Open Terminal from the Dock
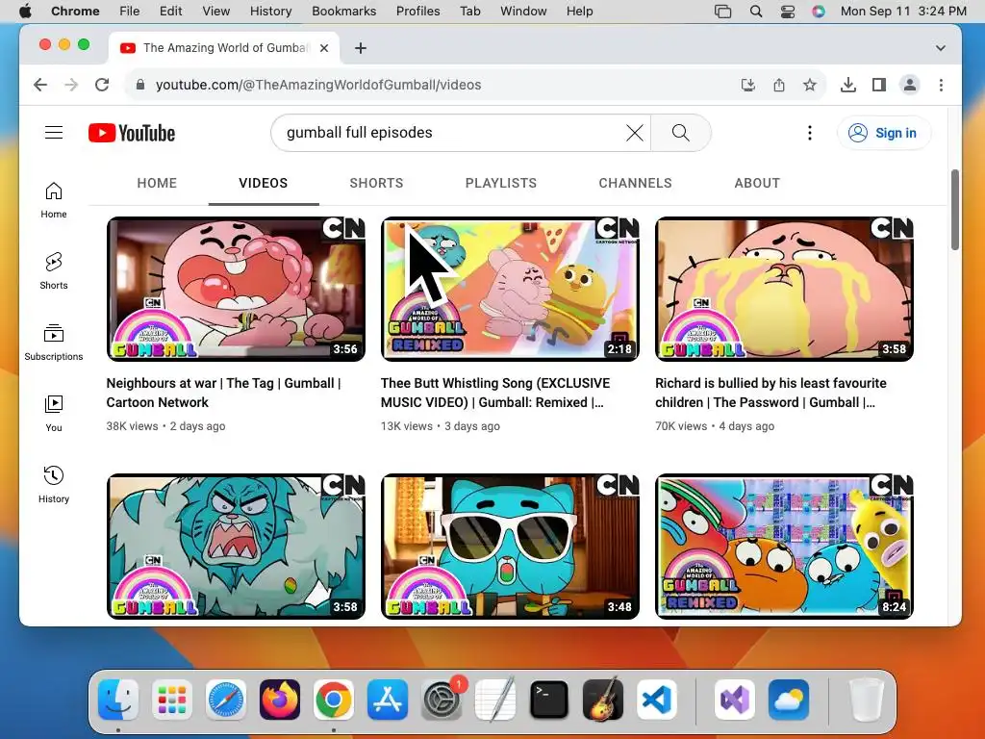The image size is (985, 739). [549, 700]
